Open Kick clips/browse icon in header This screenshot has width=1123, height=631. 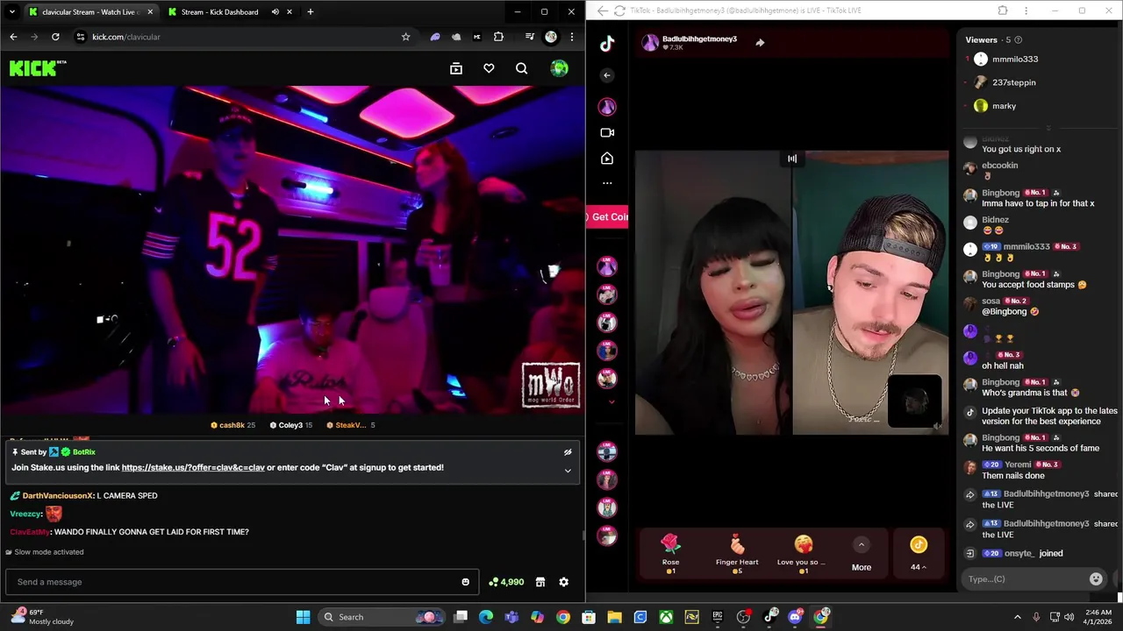pyautogui.click(x=456, y=68)
